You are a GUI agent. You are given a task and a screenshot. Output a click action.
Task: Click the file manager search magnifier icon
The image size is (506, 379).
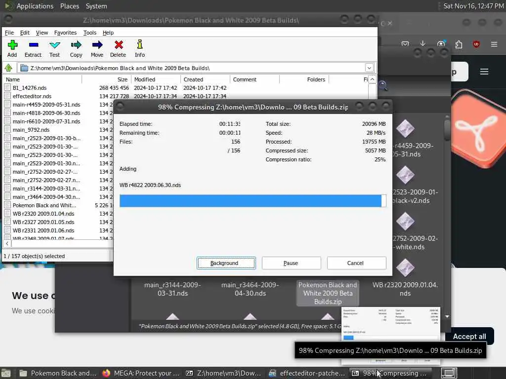pyautogui.click(x=383, y=86)
